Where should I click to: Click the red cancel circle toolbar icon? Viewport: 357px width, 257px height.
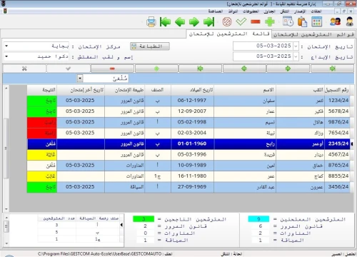pyautogui.click(x=227, y=22)
